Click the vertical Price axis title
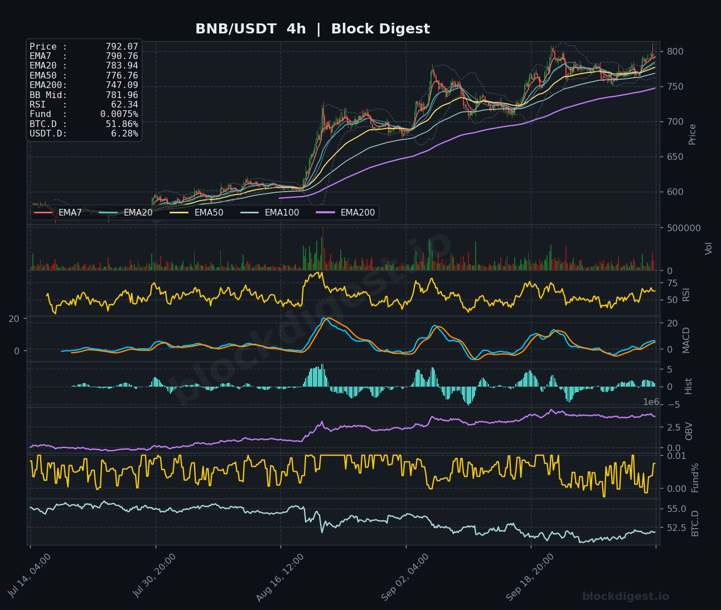 coord(693,134)
